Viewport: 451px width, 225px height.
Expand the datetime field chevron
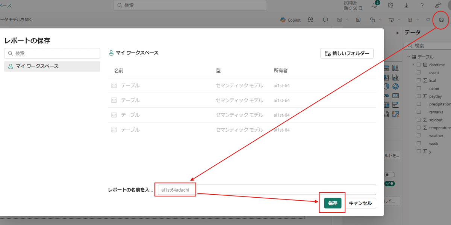point(413,65)
